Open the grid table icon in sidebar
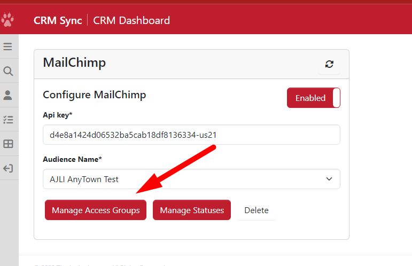 pyautogui.click(x=8, y=144)
